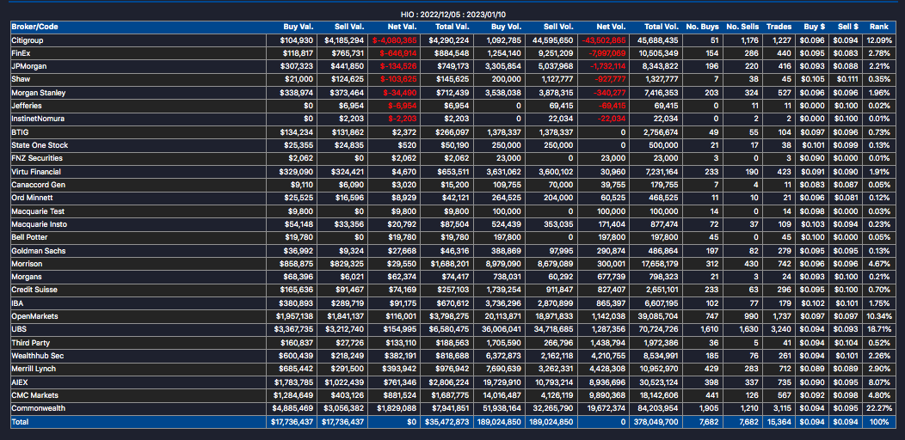The image size is (905, 440).
Task: Select the FinEx broker name
Action: click(21, 53)
